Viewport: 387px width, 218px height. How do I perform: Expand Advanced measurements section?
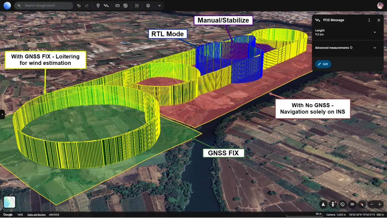(375, 48)
